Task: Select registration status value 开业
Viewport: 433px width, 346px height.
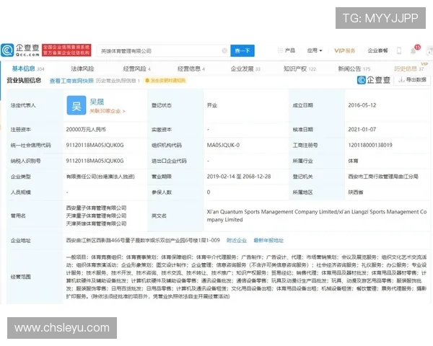Action: (211, 105)
